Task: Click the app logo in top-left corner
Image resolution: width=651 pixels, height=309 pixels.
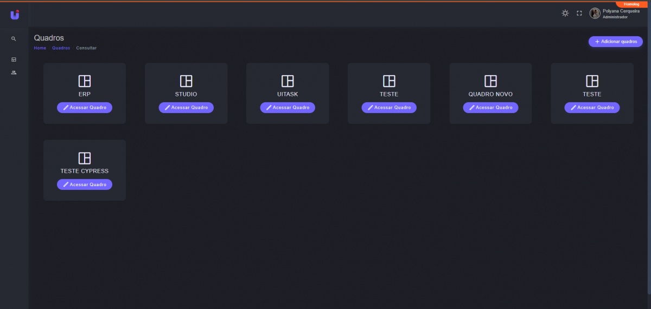Action: 15,15
